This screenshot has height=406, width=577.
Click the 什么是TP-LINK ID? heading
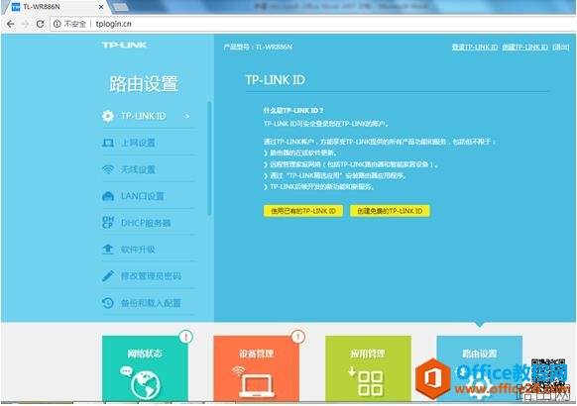pyautogui.click(x=293, y=111)
